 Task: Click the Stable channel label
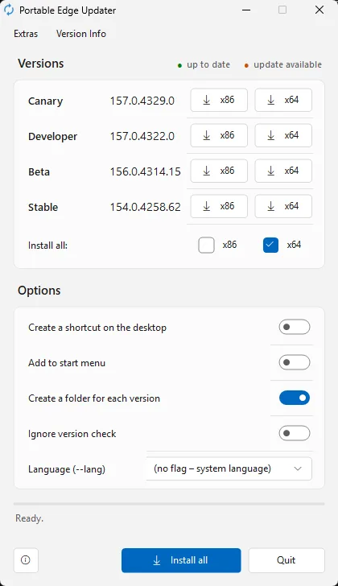43,208
